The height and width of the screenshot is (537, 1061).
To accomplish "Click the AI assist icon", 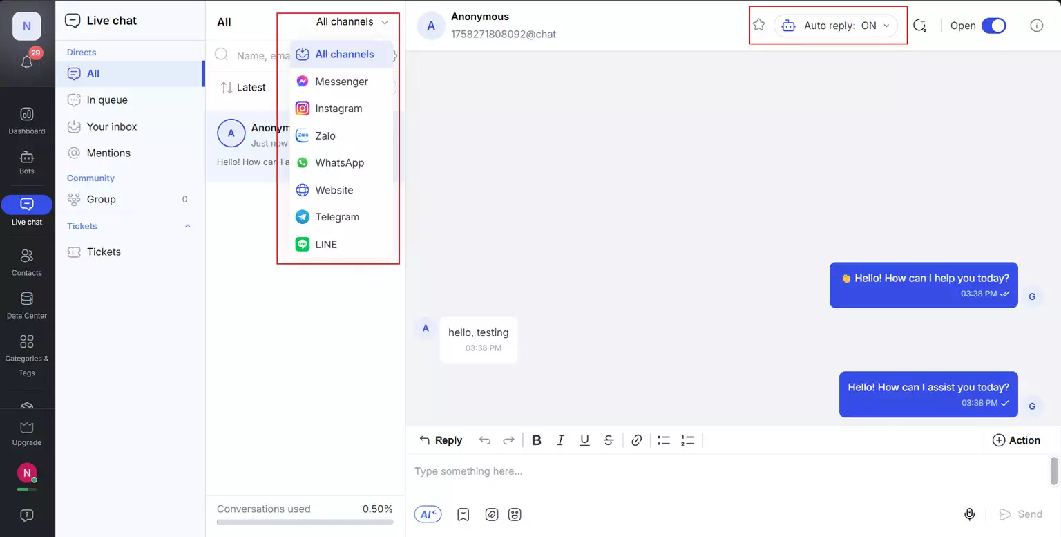I will pyautogui.click(x=428, y=514).
